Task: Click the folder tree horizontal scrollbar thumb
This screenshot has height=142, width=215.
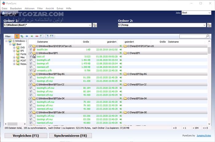Action: [x=12, y=124]
